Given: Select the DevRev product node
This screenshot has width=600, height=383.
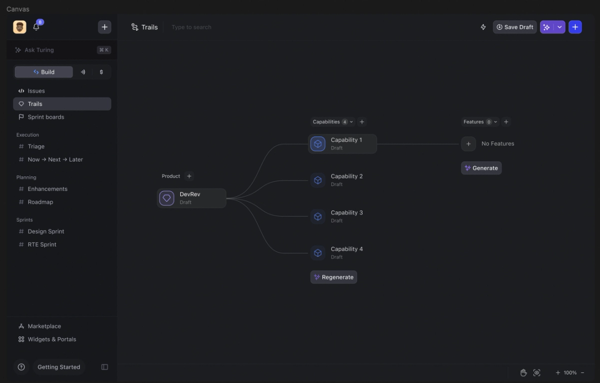Looking at the screenshot, I should (192, 198).
